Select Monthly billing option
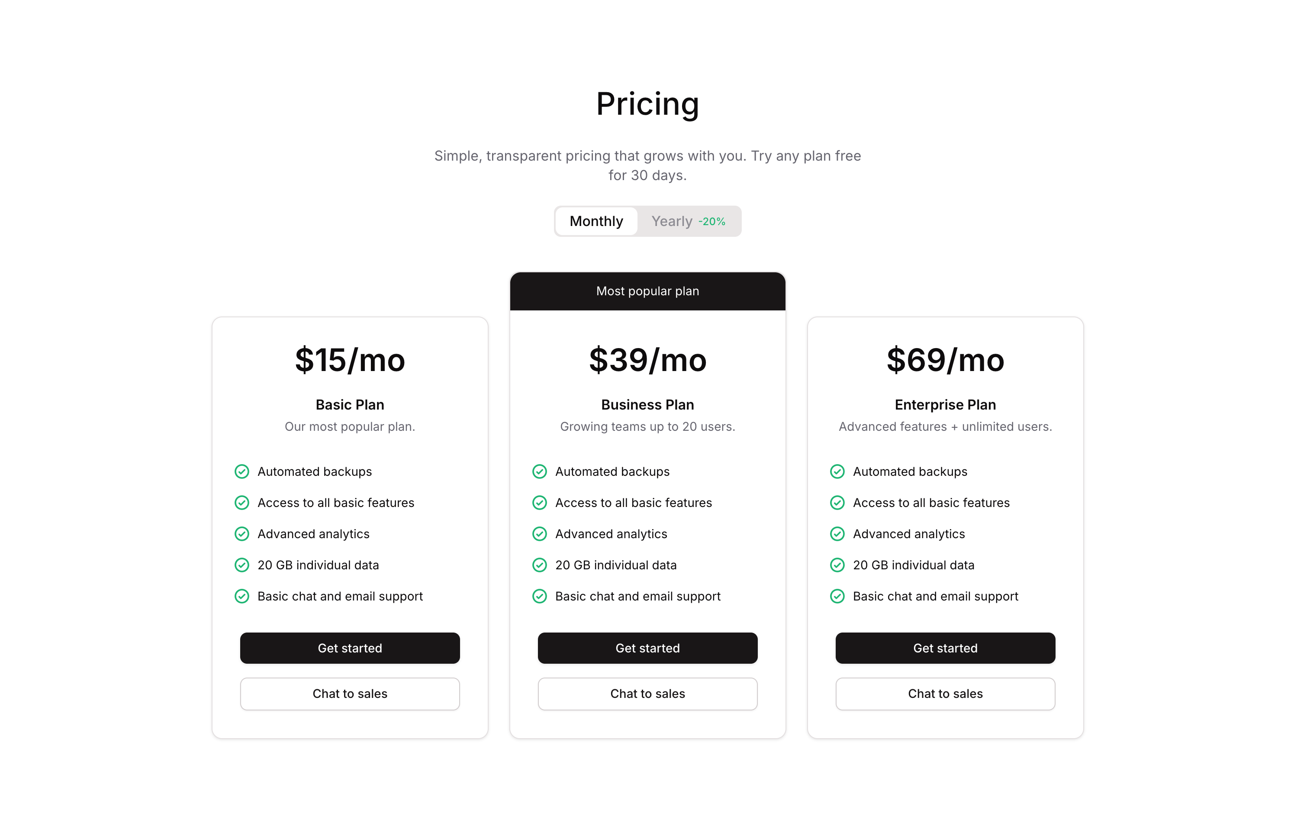 coord(596,221)
